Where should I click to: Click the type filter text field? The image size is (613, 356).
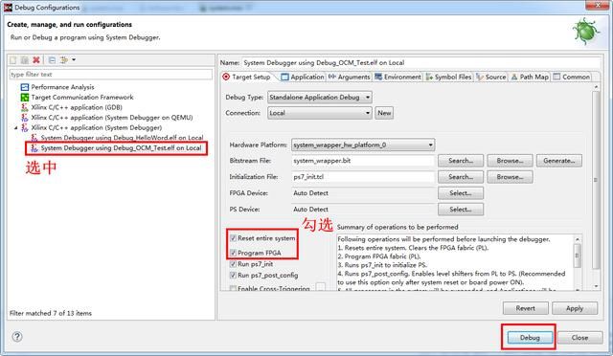point(111,75)
